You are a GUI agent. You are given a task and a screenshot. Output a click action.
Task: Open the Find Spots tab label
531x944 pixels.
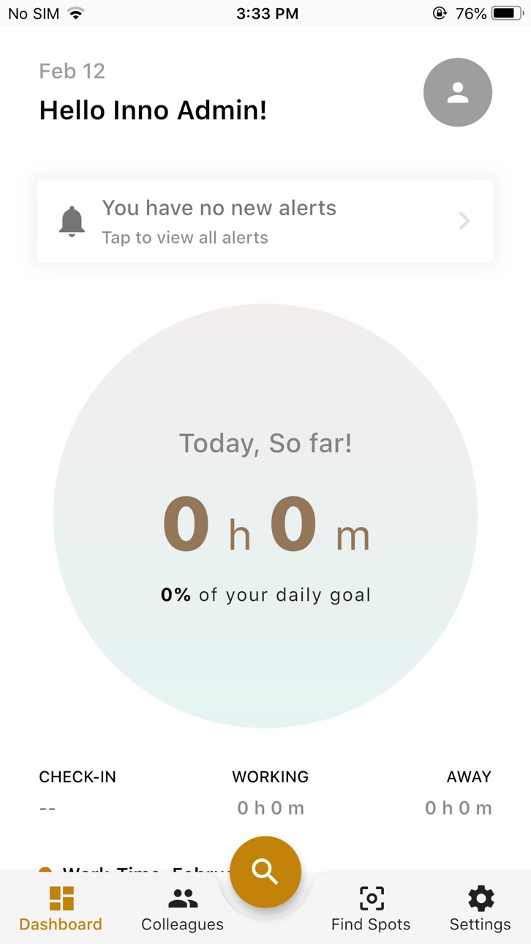coord(371,924)
